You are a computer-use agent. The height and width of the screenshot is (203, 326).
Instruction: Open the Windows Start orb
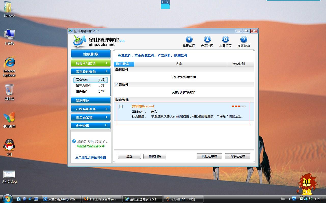(7, 199)
